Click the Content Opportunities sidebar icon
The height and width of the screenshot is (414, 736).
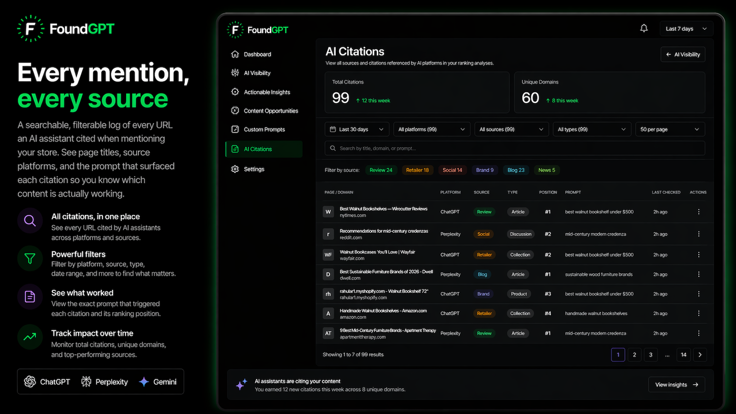pyautogui.click(x=235, y=110)
